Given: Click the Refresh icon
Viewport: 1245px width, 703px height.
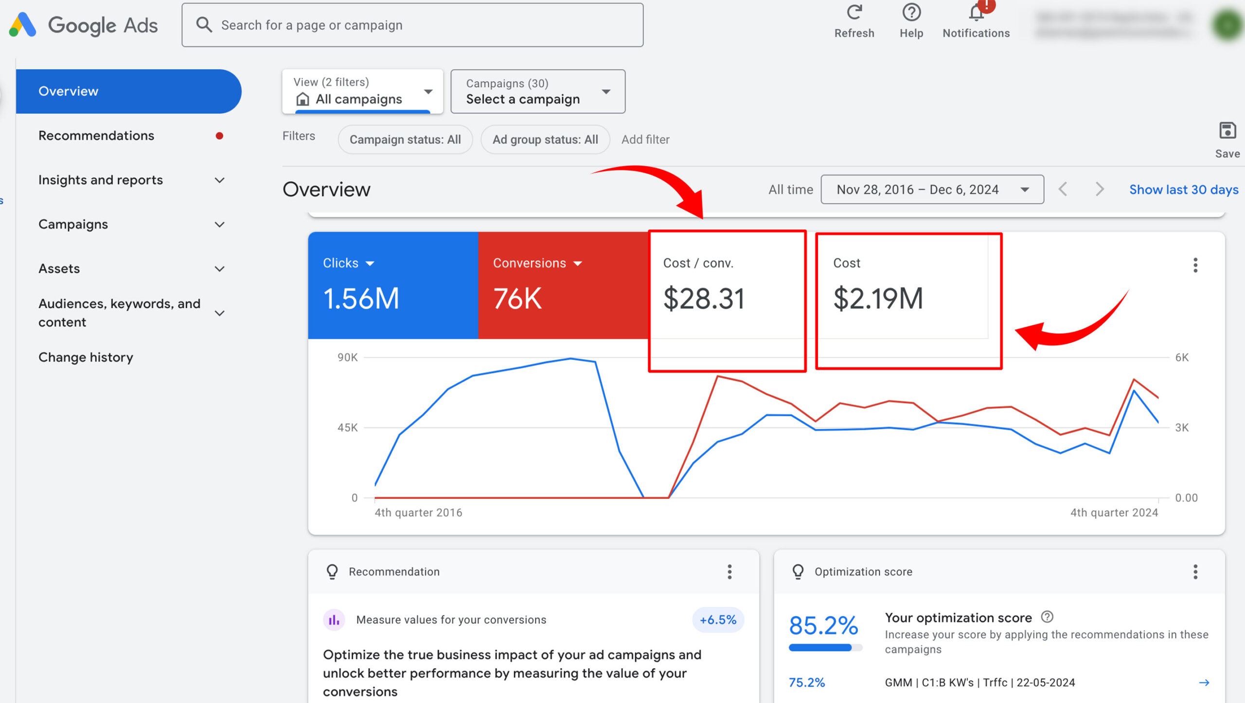Looking at the screenshot, I should [x=854, y=13].
